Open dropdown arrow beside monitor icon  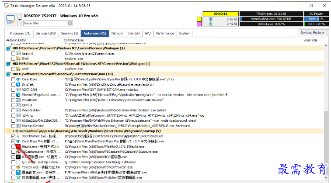tap(19, 19)
